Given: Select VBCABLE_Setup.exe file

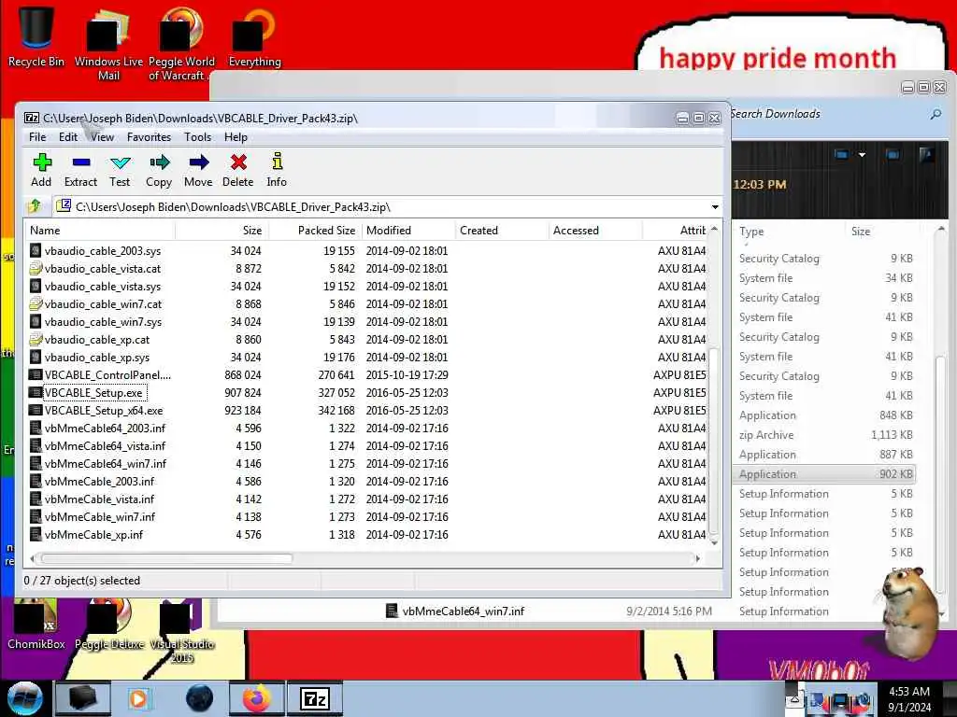Looking at the screenshot, I should click(x=93, y=393).
